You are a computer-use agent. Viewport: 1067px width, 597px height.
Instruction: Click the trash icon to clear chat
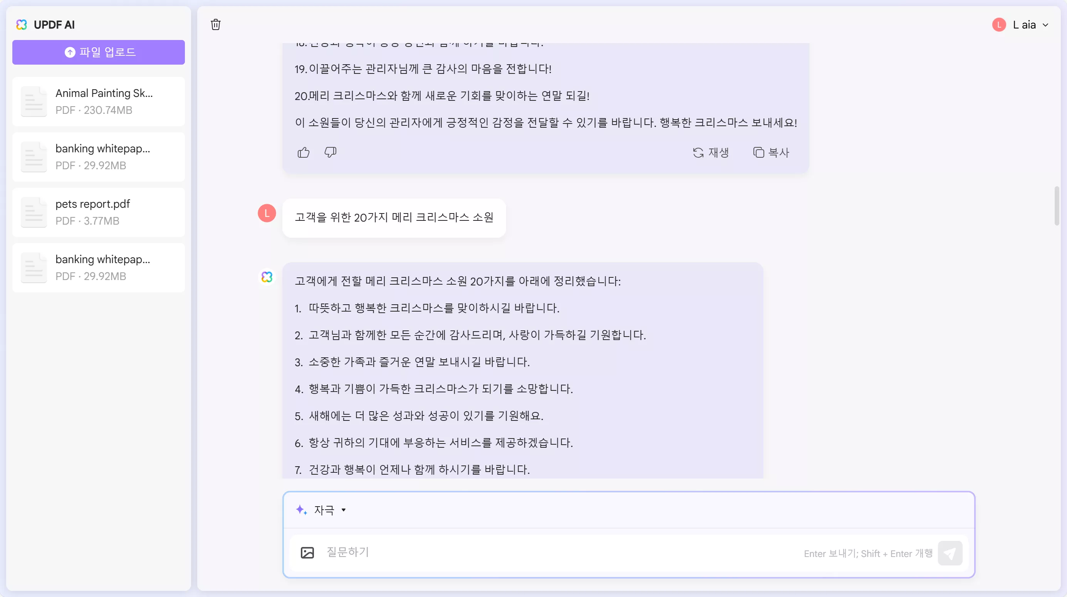[x=215, y=25]
